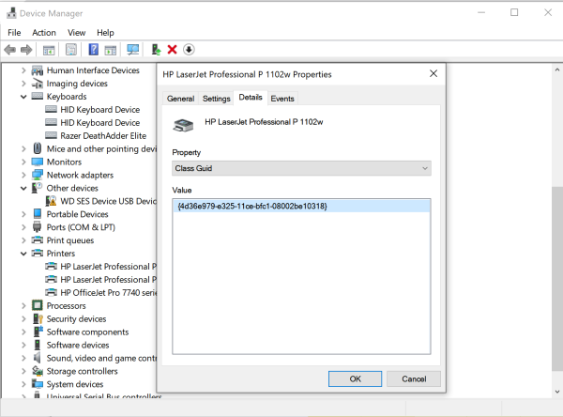Open the File menu
563x417 pixels.
point(14,33)
